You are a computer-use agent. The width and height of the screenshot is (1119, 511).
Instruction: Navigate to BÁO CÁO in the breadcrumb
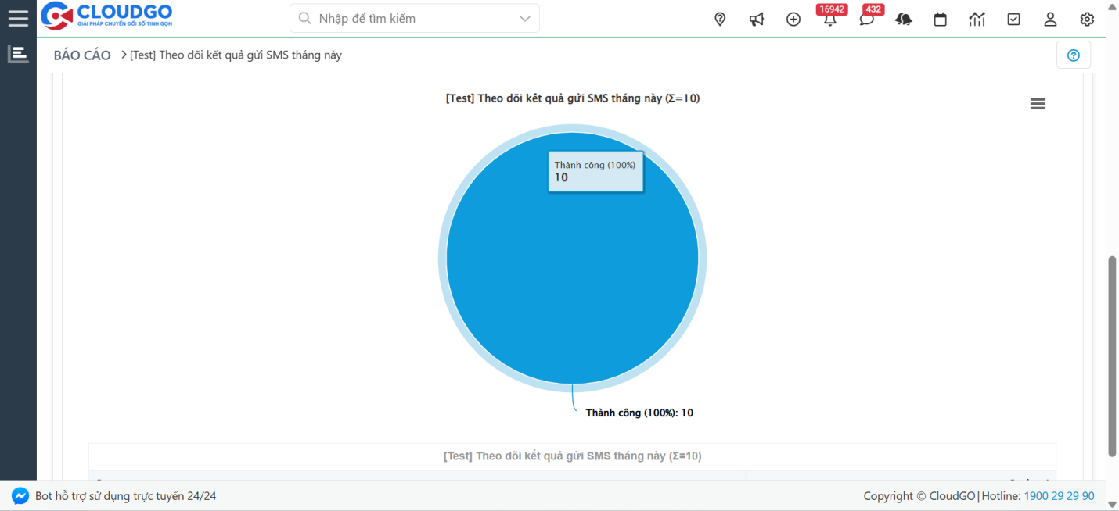[x=81, y=55]
